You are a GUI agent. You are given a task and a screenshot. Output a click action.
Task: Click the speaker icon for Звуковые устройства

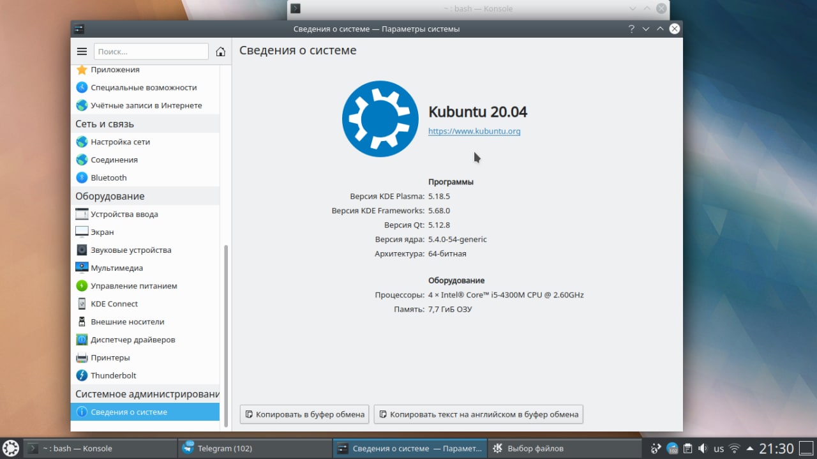[x=82, y=250]
